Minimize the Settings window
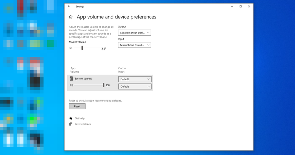This screenshot has height=155, width=295. click(232, 6)
